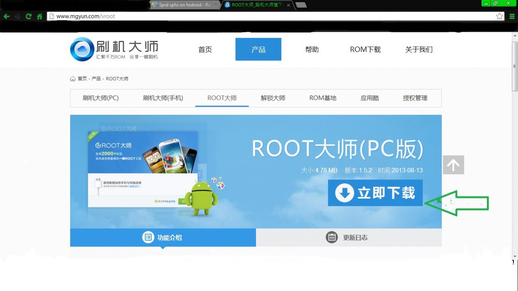This screenshot has height=291, width=518.
Task: Reload the page with the refresh icon
Action: [x=28, y=16]
